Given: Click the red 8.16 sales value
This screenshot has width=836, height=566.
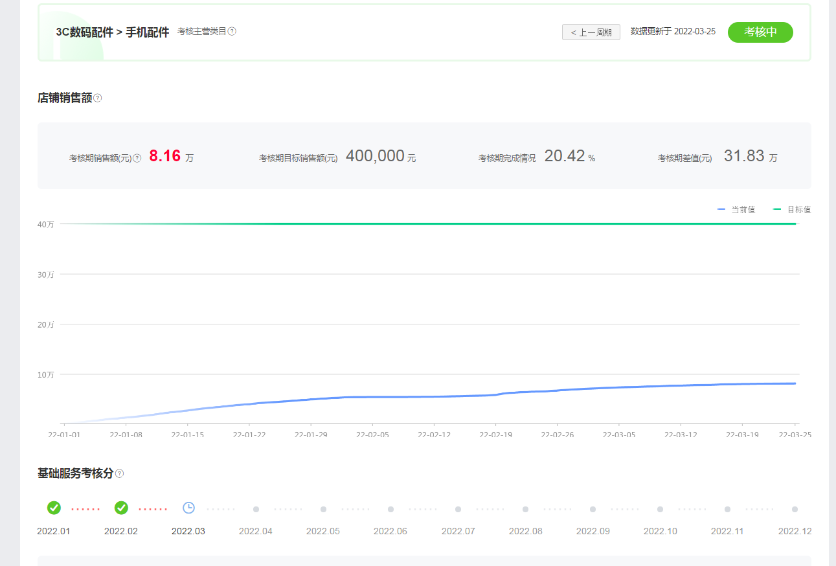Looking at the screenshot, I should pos(164,156).
